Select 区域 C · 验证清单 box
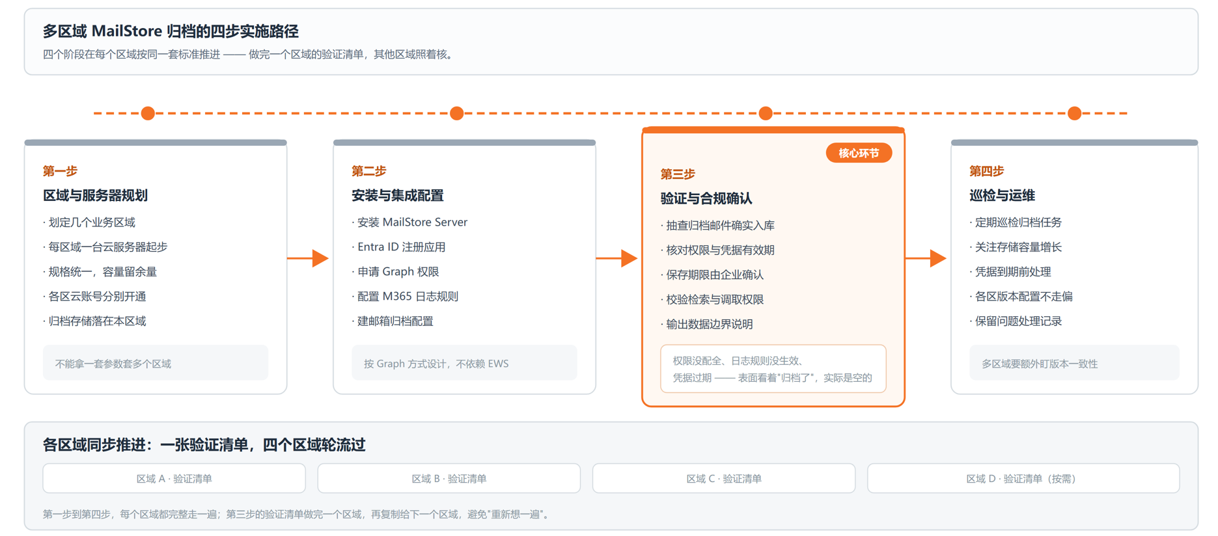 [x=723, y=478]
